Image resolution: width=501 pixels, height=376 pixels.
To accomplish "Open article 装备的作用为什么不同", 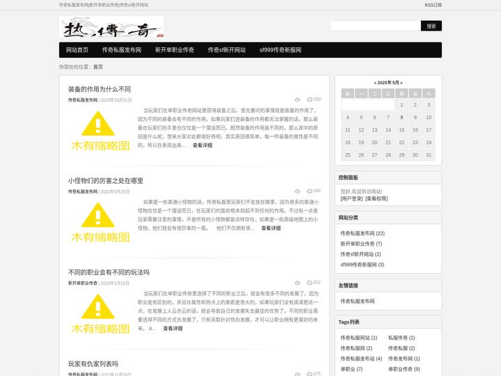I will click(x=100, y=89).
